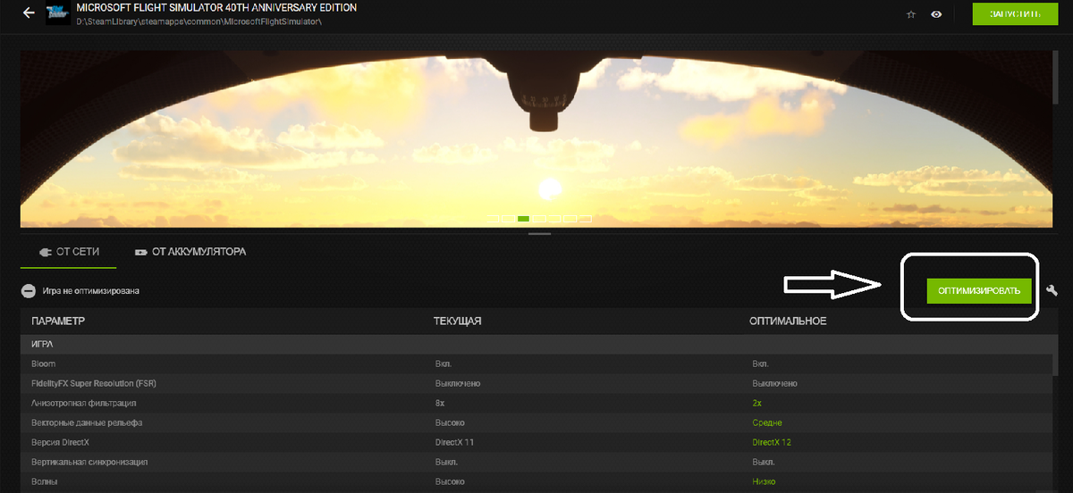
Task: Click current value Высоко for Векторные данные рельефа
Action: point(450,422)
